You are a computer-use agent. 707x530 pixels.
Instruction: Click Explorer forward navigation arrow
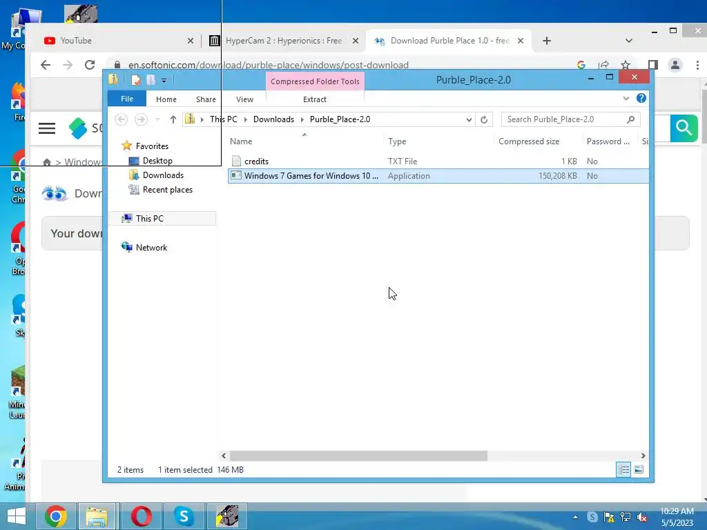141,119
